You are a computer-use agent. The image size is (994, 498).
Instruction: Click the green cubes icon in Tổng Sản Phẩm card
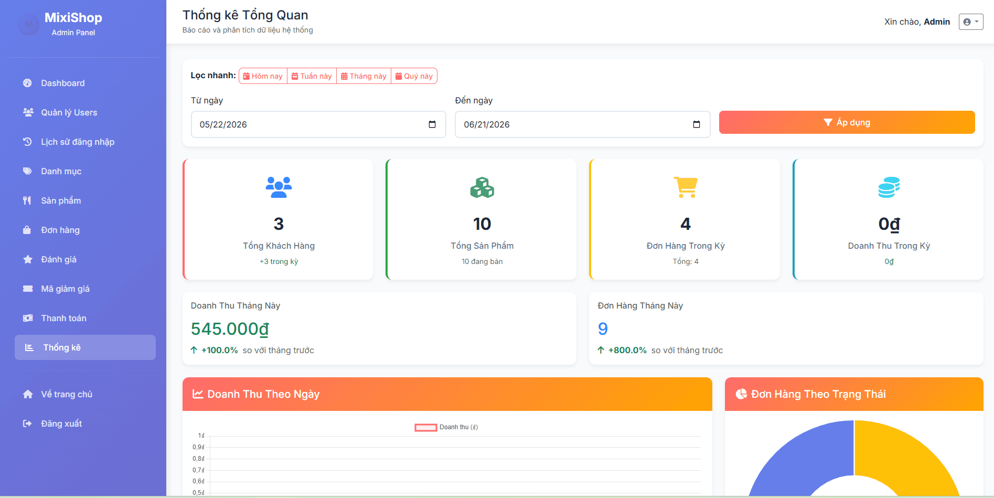pyautogui.click(x=482, y=187)
